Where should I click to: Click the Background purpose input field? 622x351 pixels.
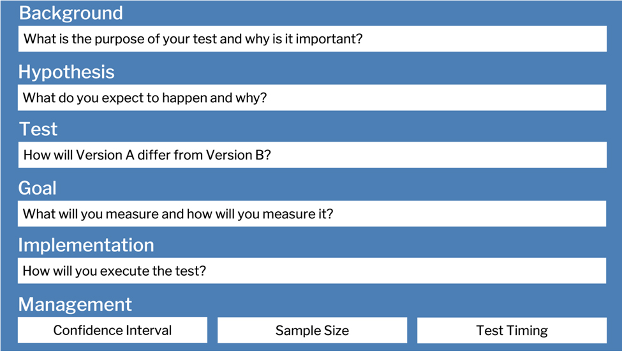(x=312, y=39)
